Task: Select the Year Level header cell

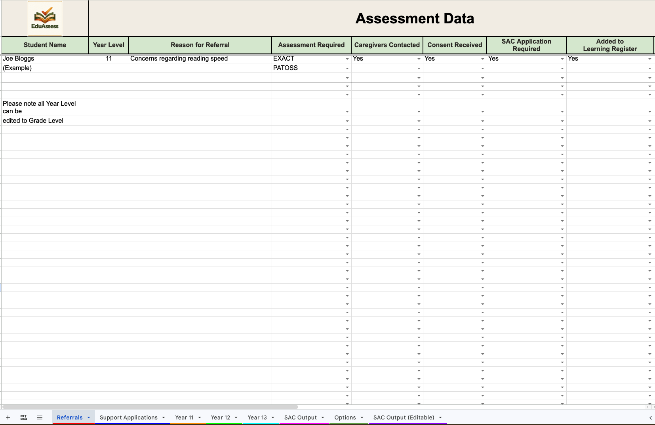Action: pos(109,45)
